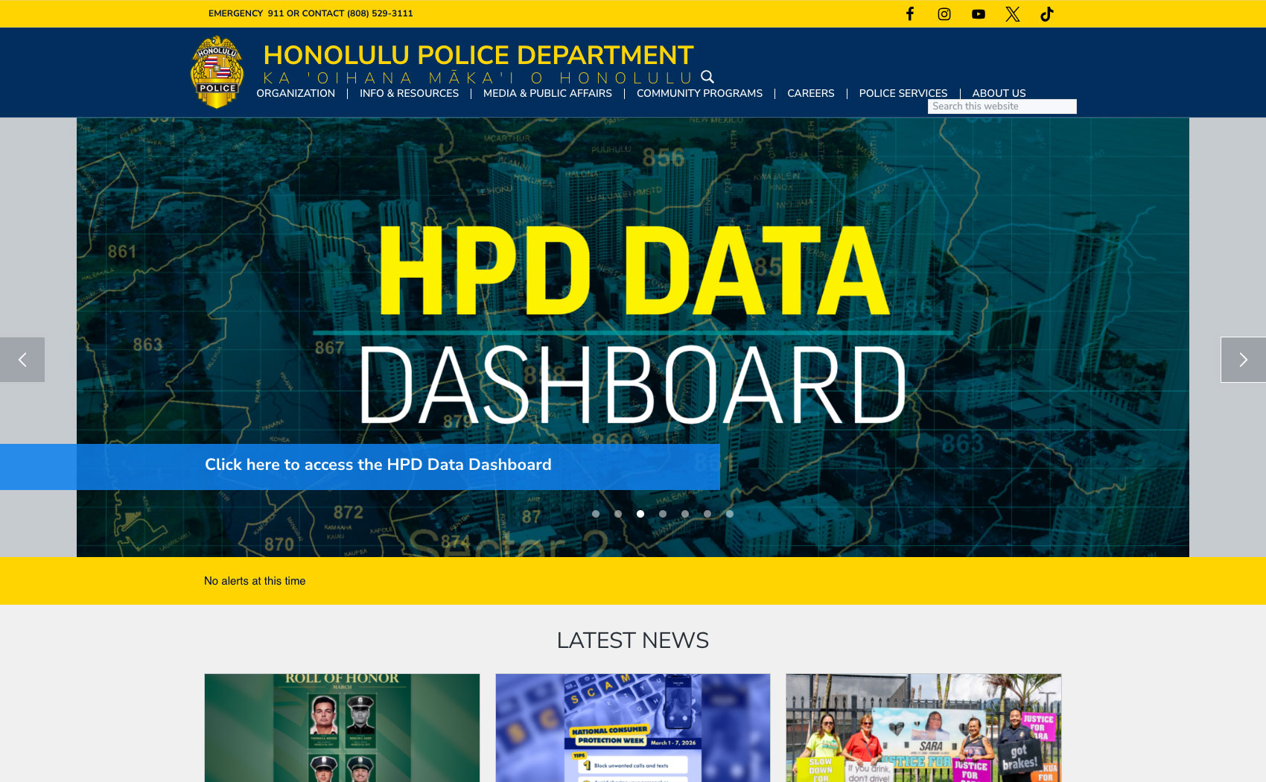This screenshot has height=782, width=1266.
Task: Open the Roll of Honor news thumbnail
Action: 342,728
